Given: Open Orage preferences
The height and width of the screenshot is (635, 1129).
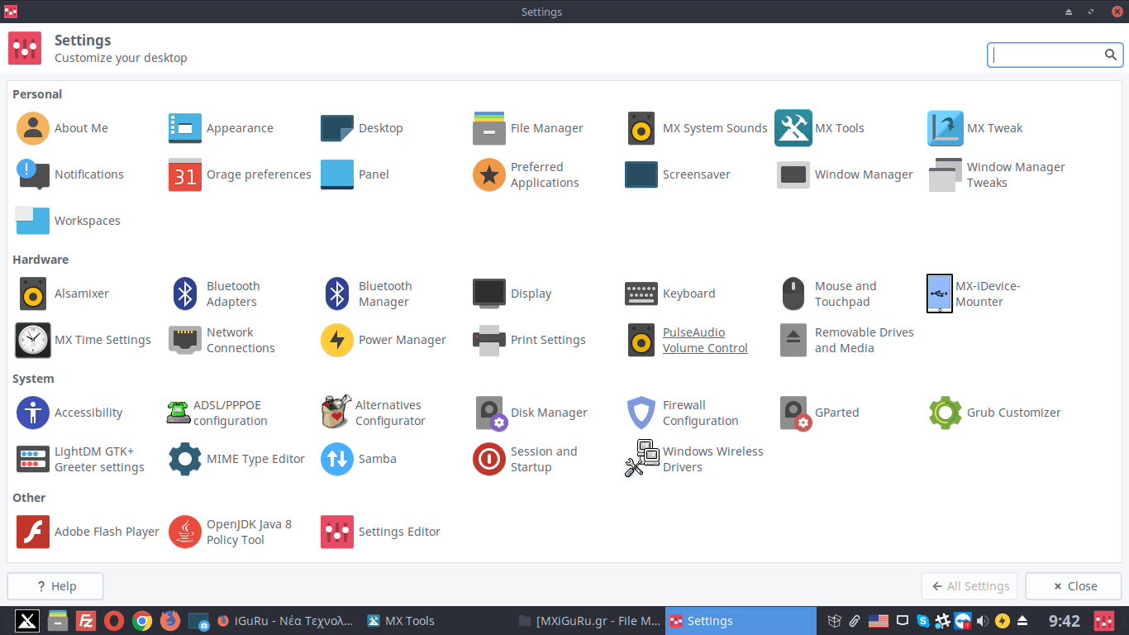Looking at the screenshot, I should coord(240,174).
